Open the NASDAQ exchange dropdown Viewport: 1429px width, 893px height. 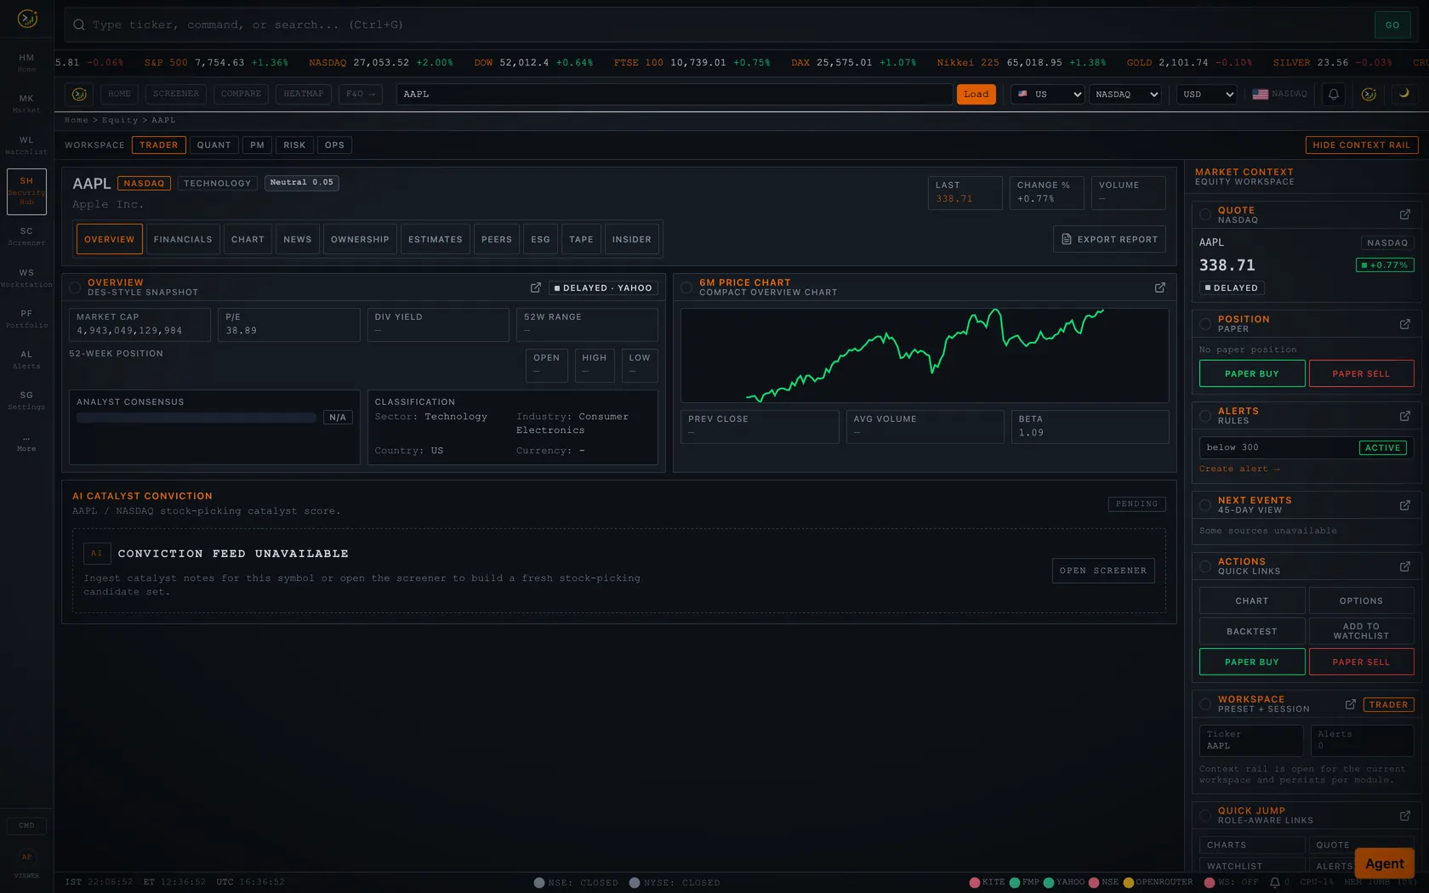pyautogui.click(x=1125, y=94)
